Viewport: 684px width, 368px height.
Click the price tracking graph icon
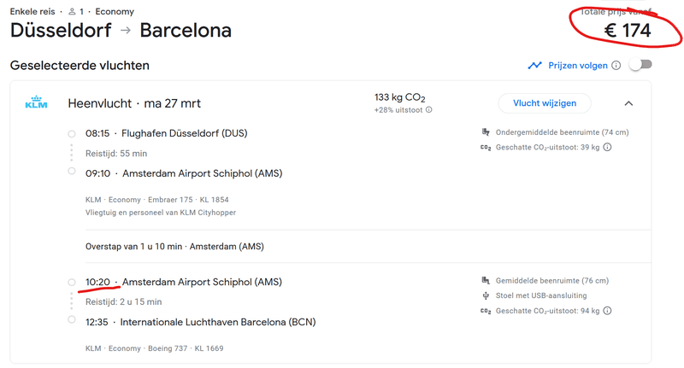(535, 66)
